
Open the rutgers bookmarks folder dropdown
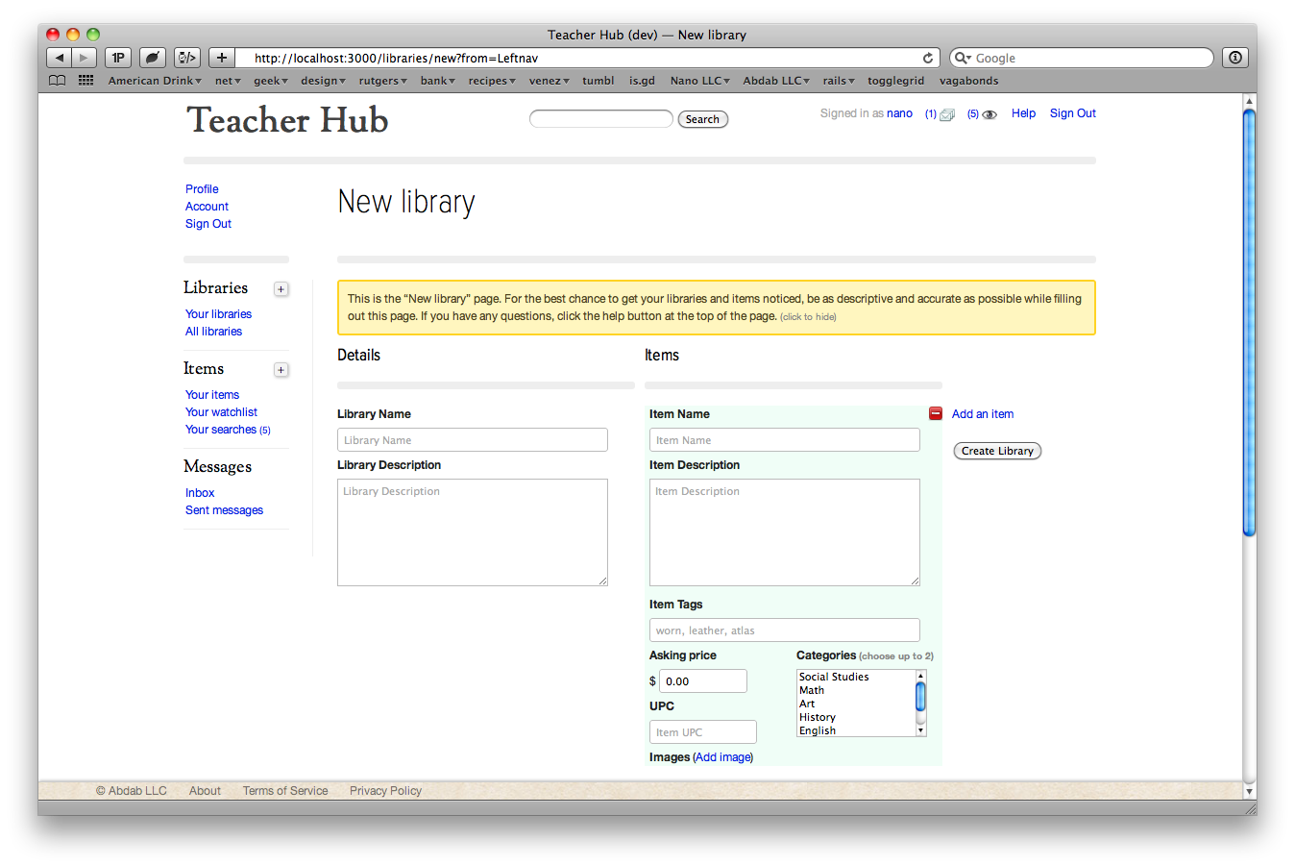[x=382, y=81]
